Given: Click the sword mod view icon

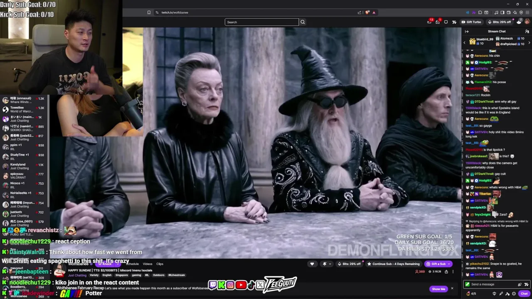Looking at the screenshot, I should pos(501,294).
